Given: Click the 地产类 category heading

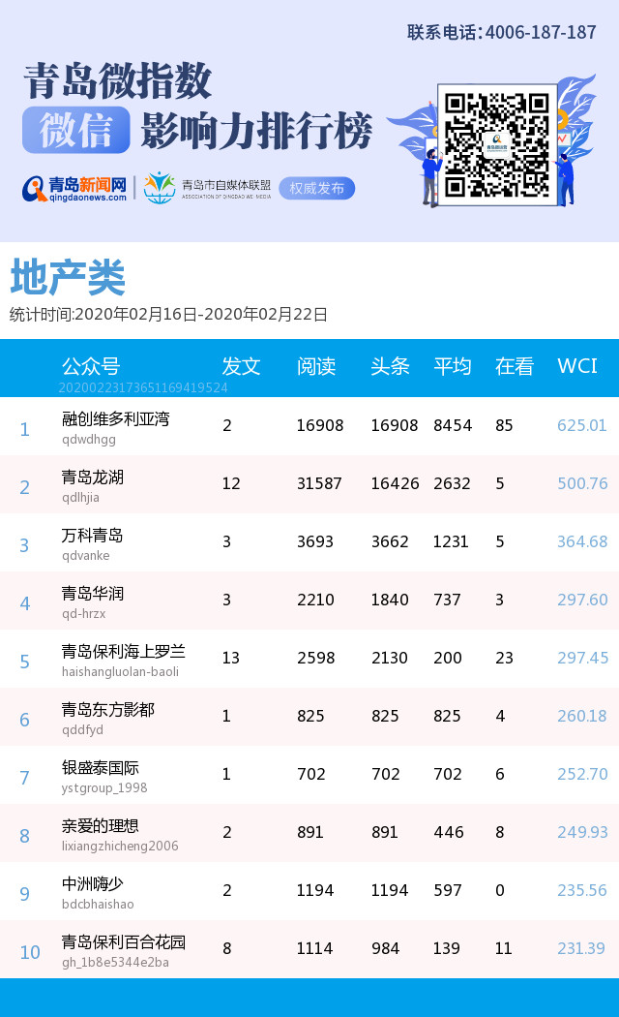Looking at the screenshot, I should (68, 279).
